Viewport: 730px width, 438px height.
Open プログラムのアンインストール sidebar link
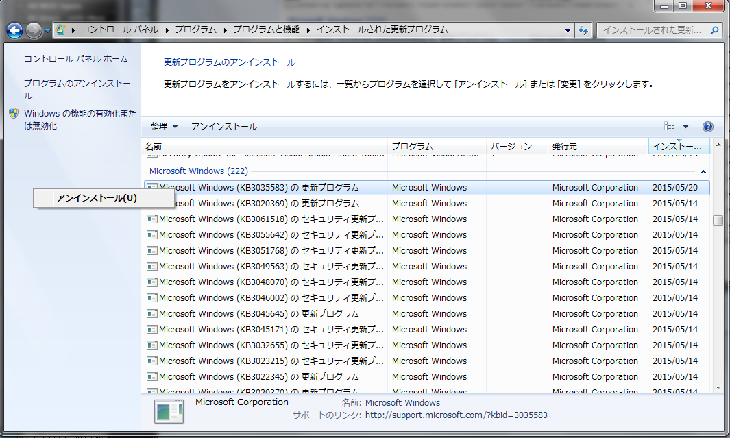pyautogui.click(x=77, y=89)
